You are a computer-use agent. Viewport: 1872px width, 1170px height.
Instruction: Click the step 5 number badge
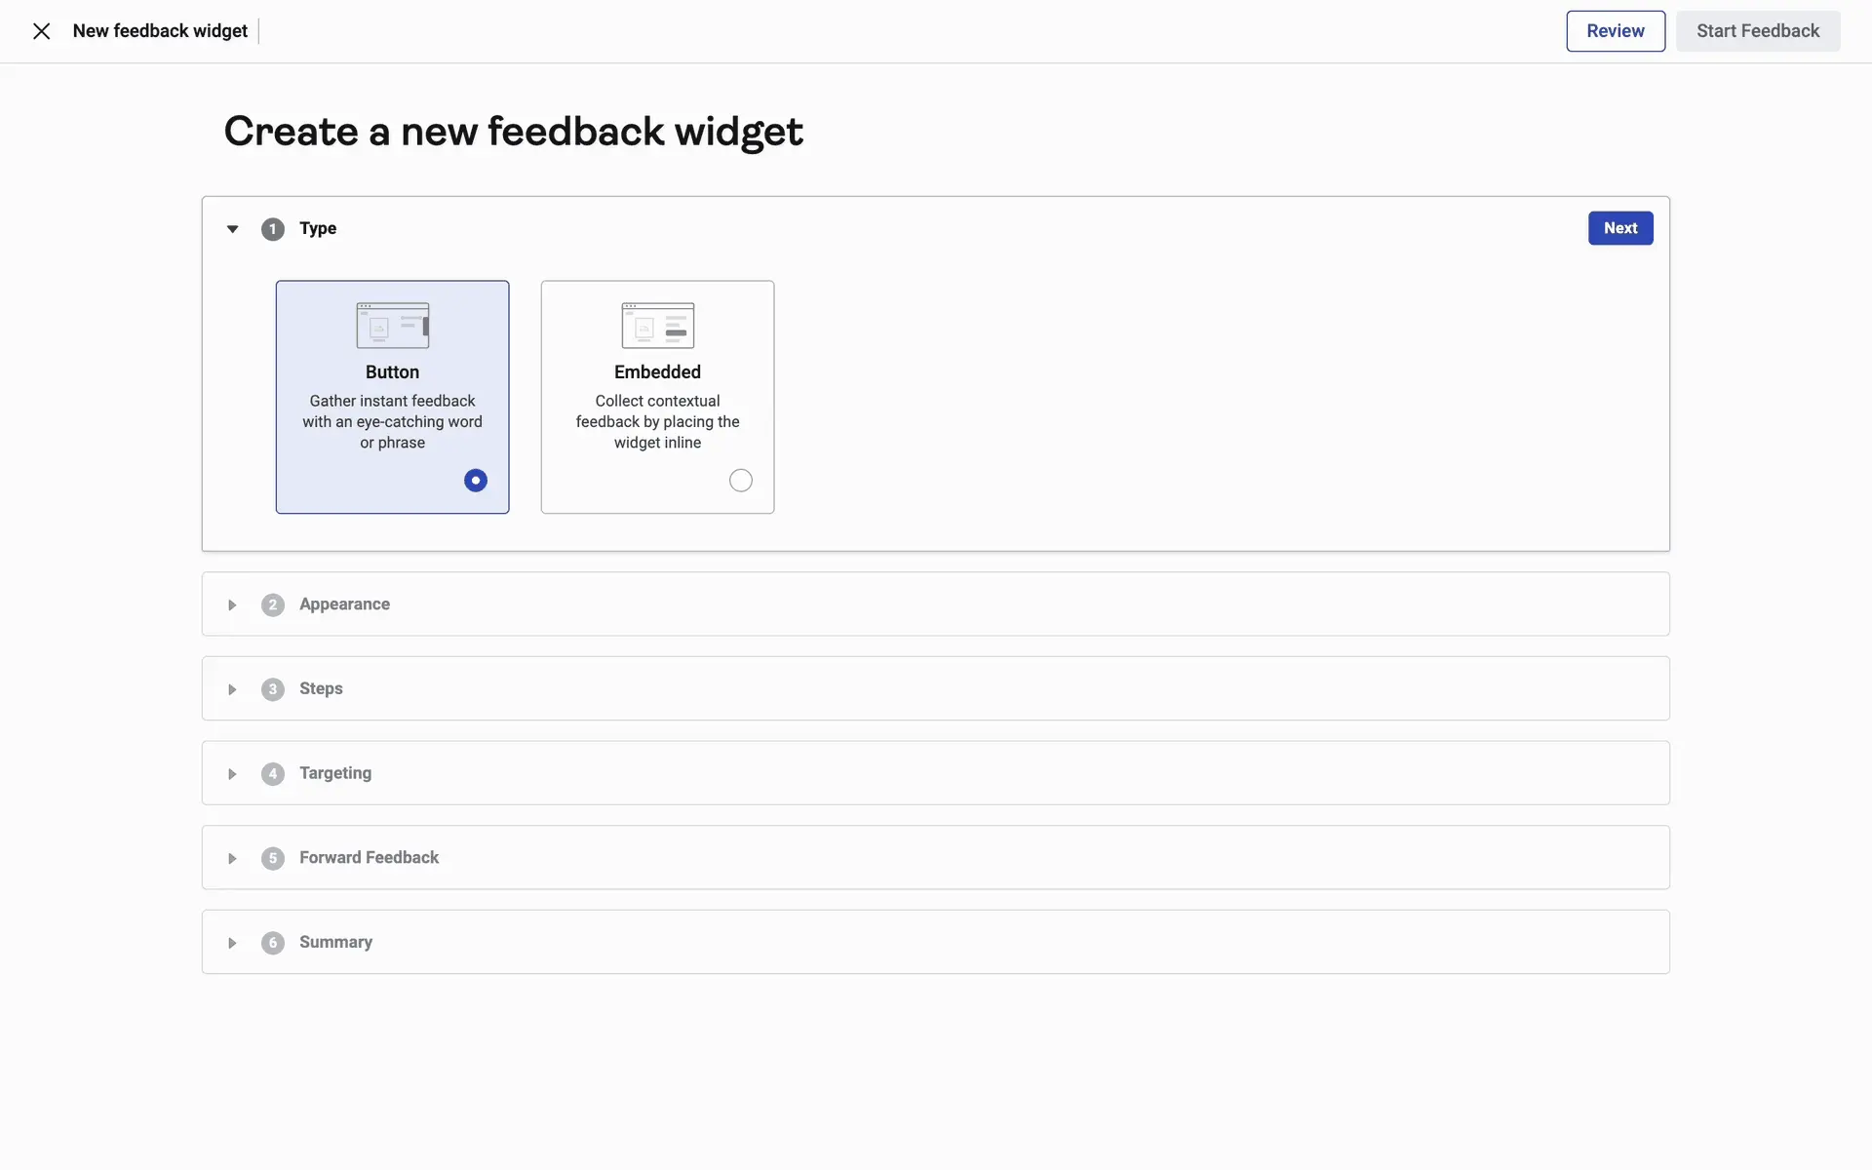tap(273, 859)
